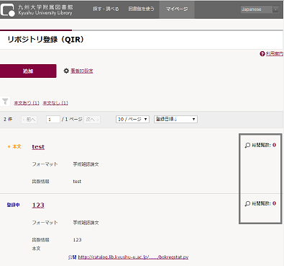Open the 探す・調べる menu

pos(106,9)
